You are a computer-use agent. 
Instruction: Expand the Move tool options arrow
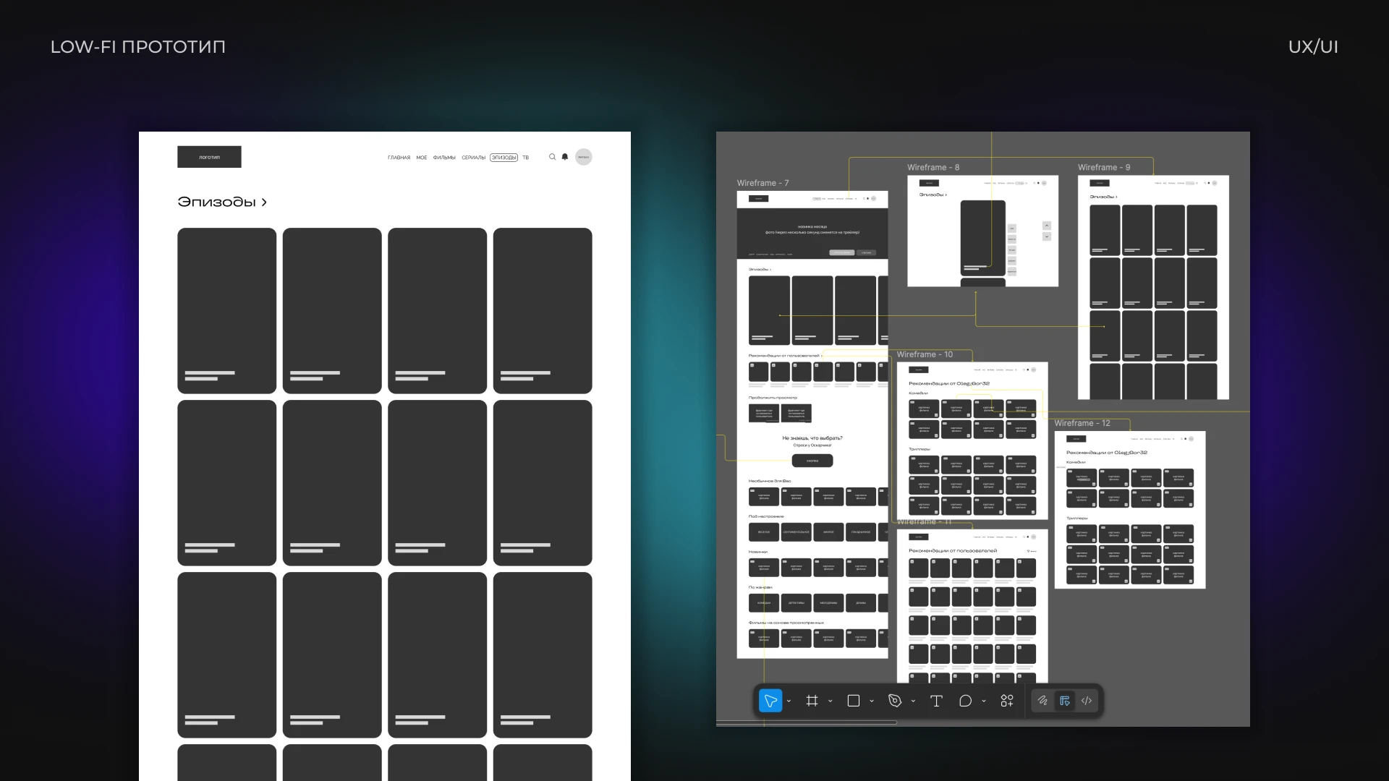tap(789, 701)
